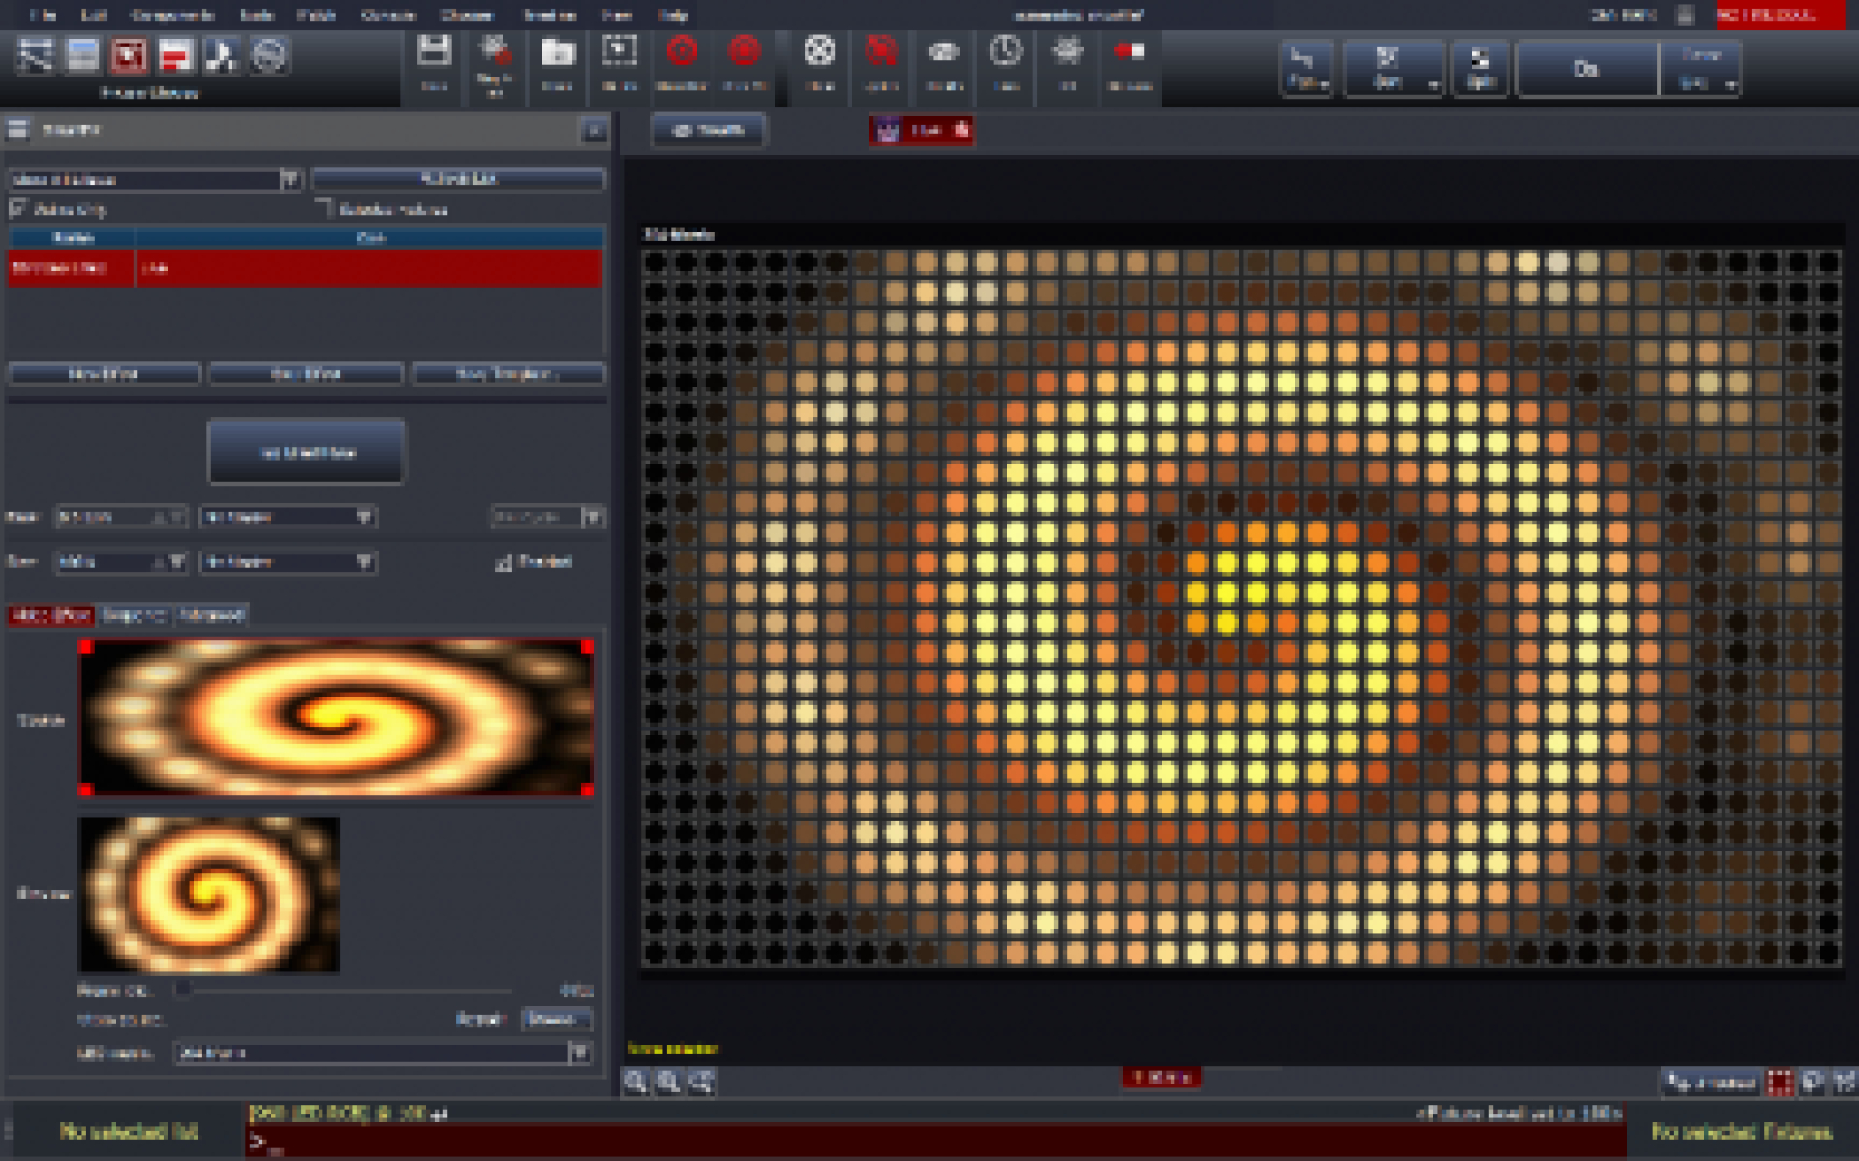The image size is (1859, 1161).
Task: Click the slider handle below the spiral preview
Action: coord(182,989)
